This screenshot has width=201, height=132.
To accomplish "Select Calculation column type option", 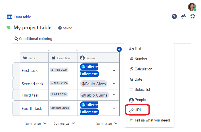I will click(143, 69).
